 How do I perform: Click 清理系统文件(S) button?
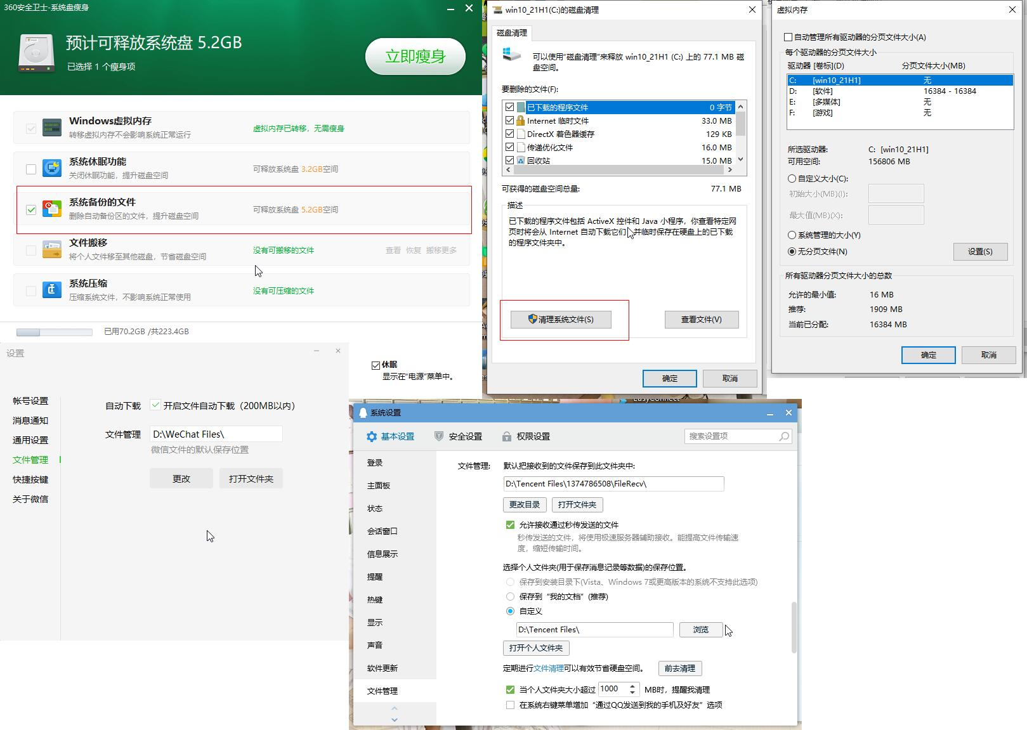[561, 319]
